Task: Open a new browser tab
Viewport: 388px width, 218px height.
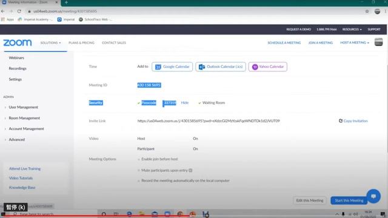Action: click(66, 2)
